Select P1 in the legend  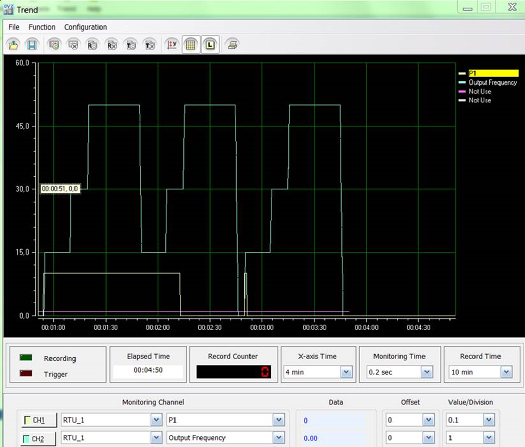coord(493,73)
